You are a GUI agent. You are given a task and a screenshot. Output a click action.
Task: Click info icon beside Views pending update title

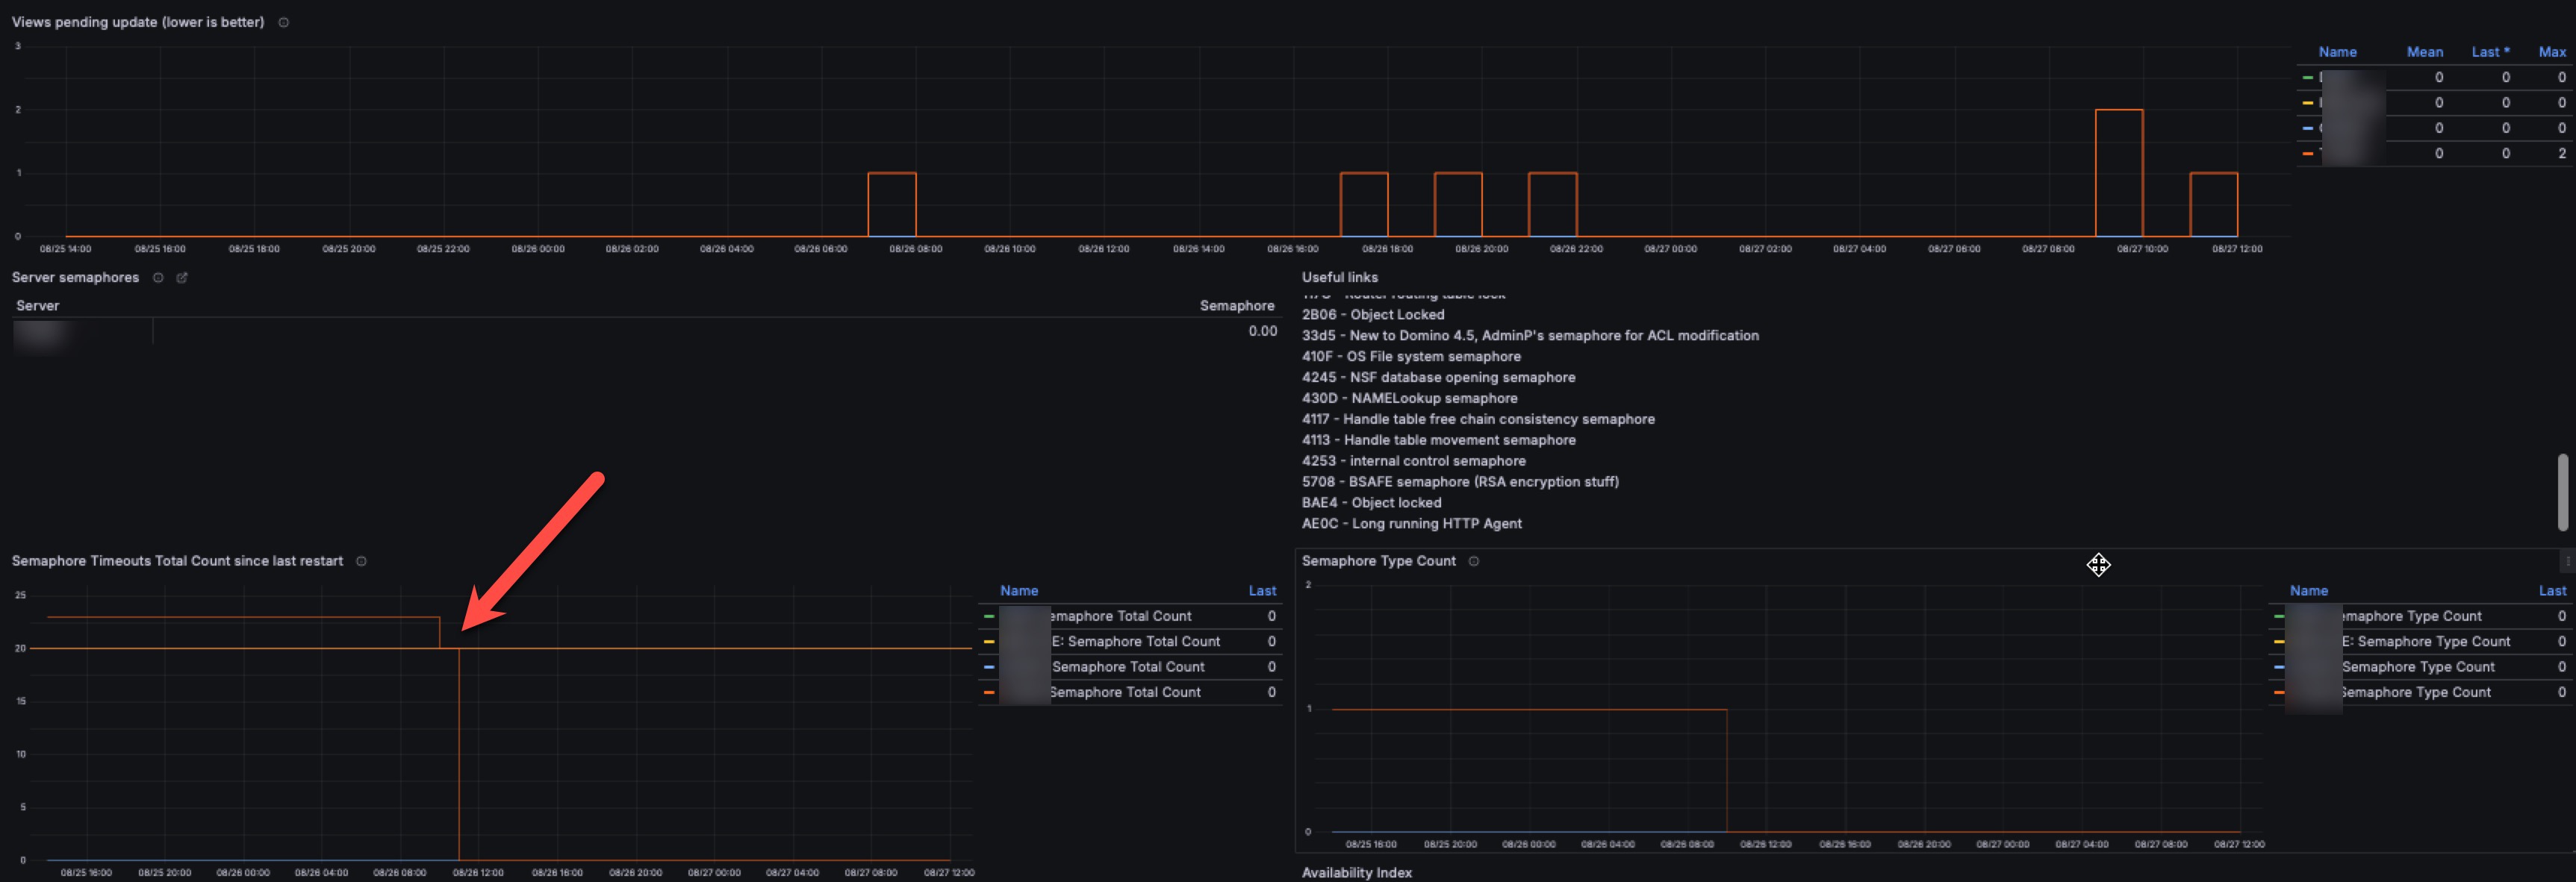[284, 22]
